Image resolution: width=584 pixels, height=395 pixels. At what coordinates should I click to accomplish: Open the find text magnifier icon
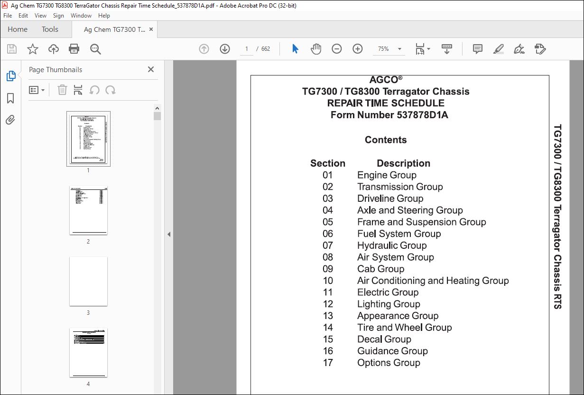coord(95,48)
